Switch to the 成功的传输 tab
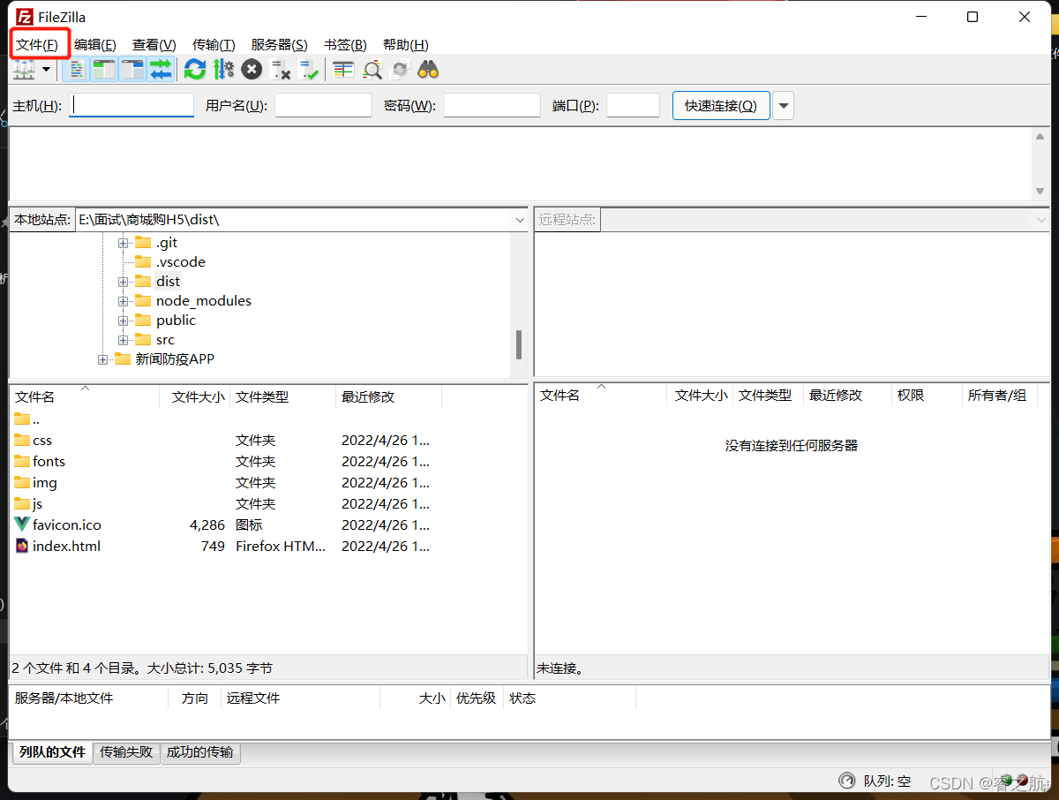 point(200,752)
